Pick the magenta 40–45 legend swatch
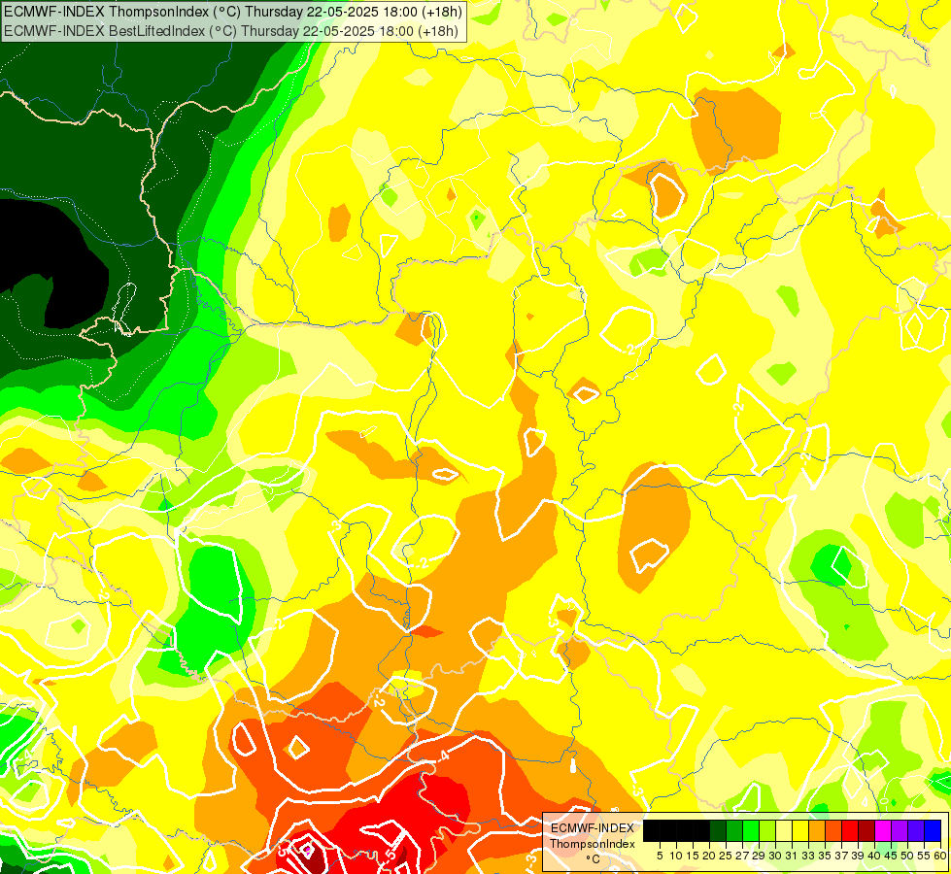 883,831
